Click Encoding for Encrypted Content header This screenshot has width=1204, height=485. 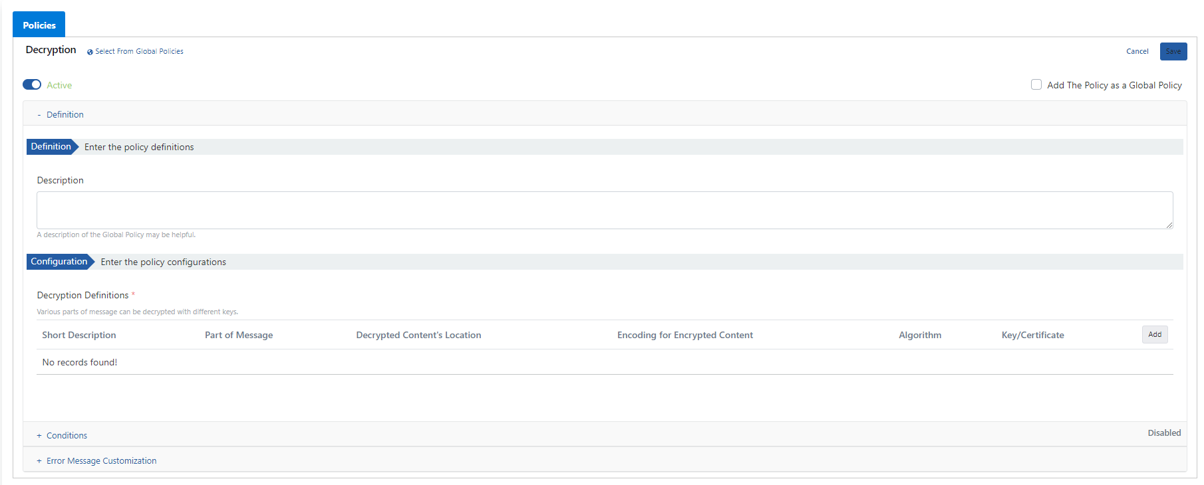684,336
